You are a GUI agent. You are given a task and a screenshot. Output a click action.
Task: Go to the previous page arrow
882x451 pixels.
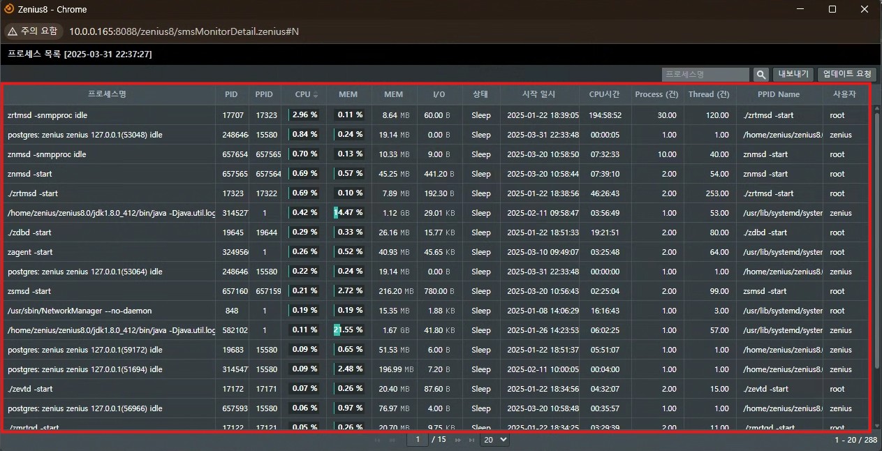(392, 440)
